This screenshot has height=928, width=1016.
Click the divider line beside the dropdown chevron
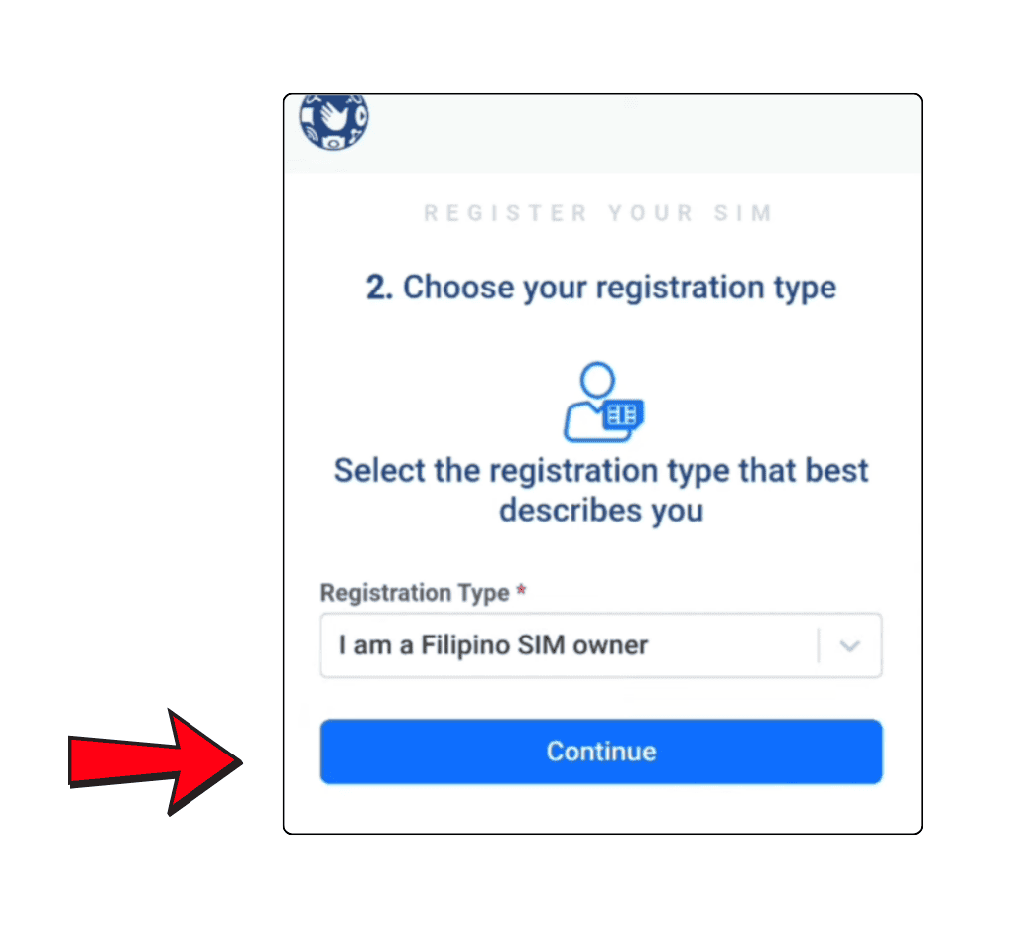tap(819, 645)
